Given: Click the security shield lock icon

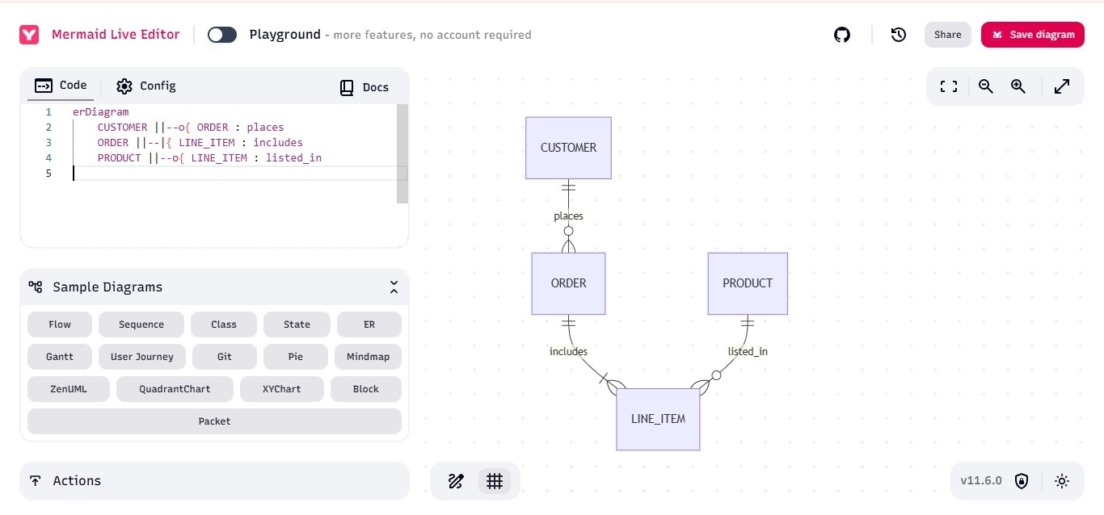Looking at the screenshot, I should (1022, 481).
